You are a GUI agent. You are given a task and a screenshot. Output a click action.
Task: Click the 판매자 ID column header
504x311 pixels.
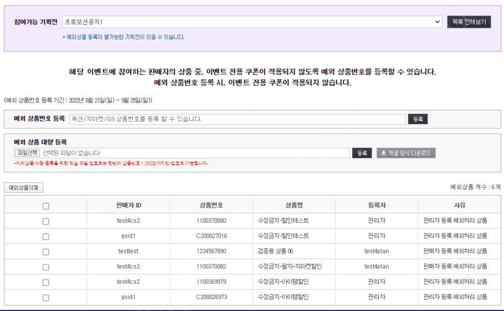tap(128, 205)
